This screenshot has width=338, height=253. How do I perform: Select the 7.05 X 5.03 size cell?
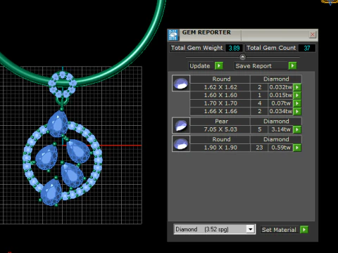coord(220,129)
